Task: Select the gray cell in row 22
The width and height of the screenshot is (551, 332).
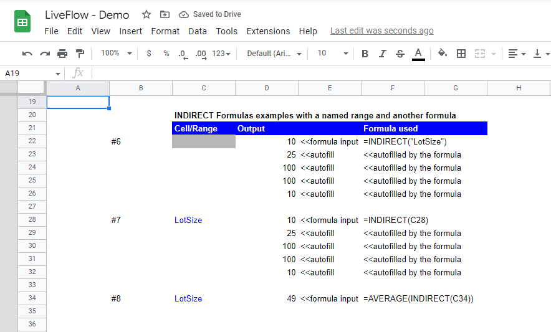Action: pos(204,141)
